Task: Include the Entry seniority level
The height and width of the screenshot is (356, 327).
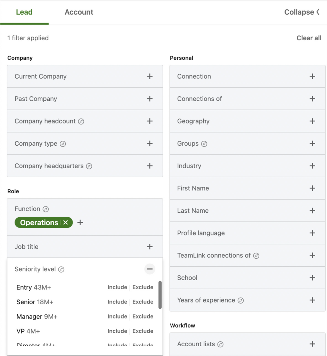Action: tap(117, 287)
